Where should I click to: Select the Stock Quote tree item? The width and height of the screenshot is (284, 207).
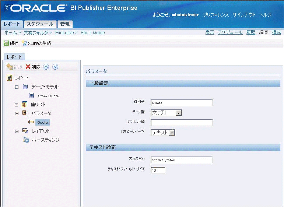point(48,96)
